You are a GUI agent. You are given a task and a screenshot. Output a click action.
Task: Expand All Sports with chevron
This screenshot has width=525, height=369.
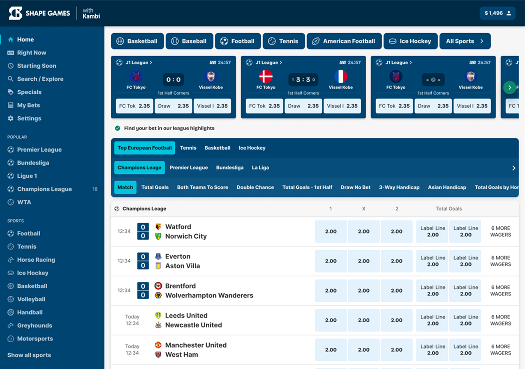pyautogui.click(x=481, y=41)
